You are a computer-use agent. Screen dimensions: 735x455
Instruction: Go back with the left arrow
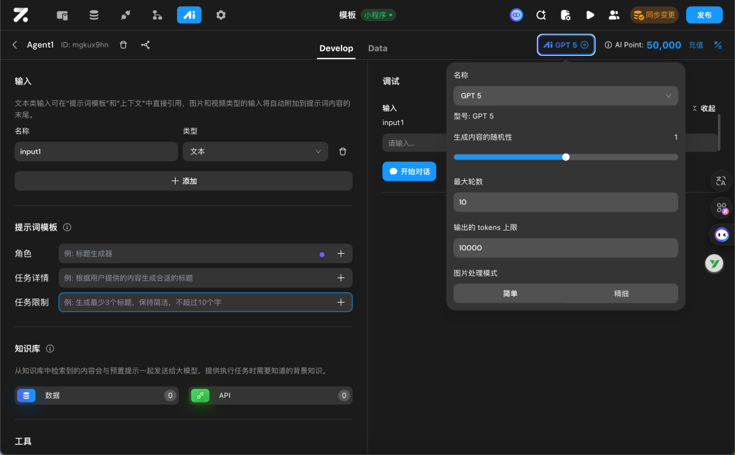14,44
